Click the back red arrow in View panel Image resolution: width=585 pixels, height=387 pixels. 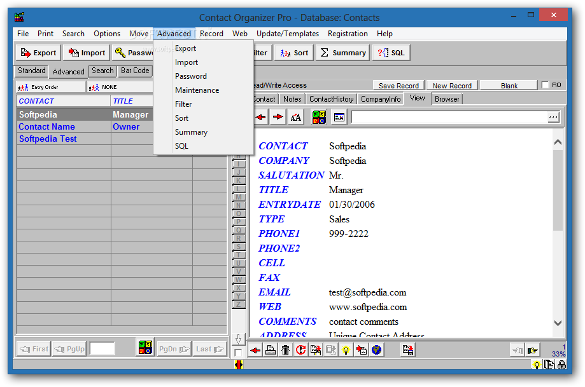(x=261, y=118)
